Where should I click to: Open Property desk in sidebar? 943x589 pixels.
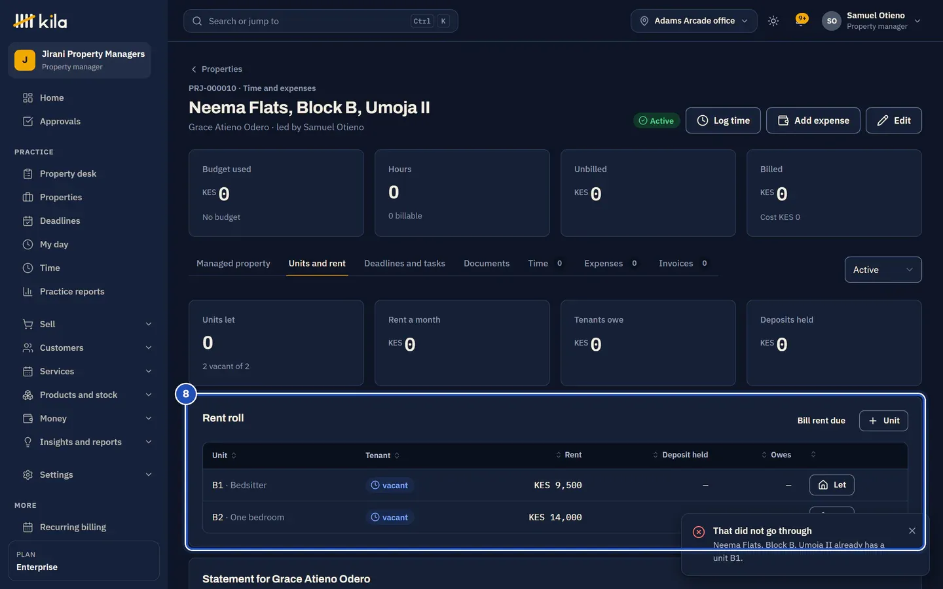pos(84,173)
